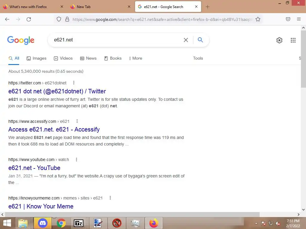Open File Explorer from the taskbar
This screenshot has width=306, height=229.
click(23, 223)
